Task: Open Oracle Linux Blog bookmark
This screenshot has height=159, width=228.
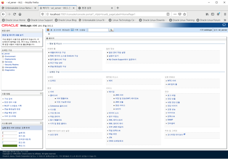Action: pyautogui.click(x=66, y=20)
